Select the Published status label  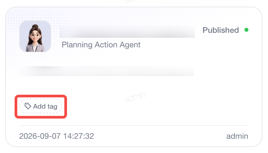tap(221, 30)
